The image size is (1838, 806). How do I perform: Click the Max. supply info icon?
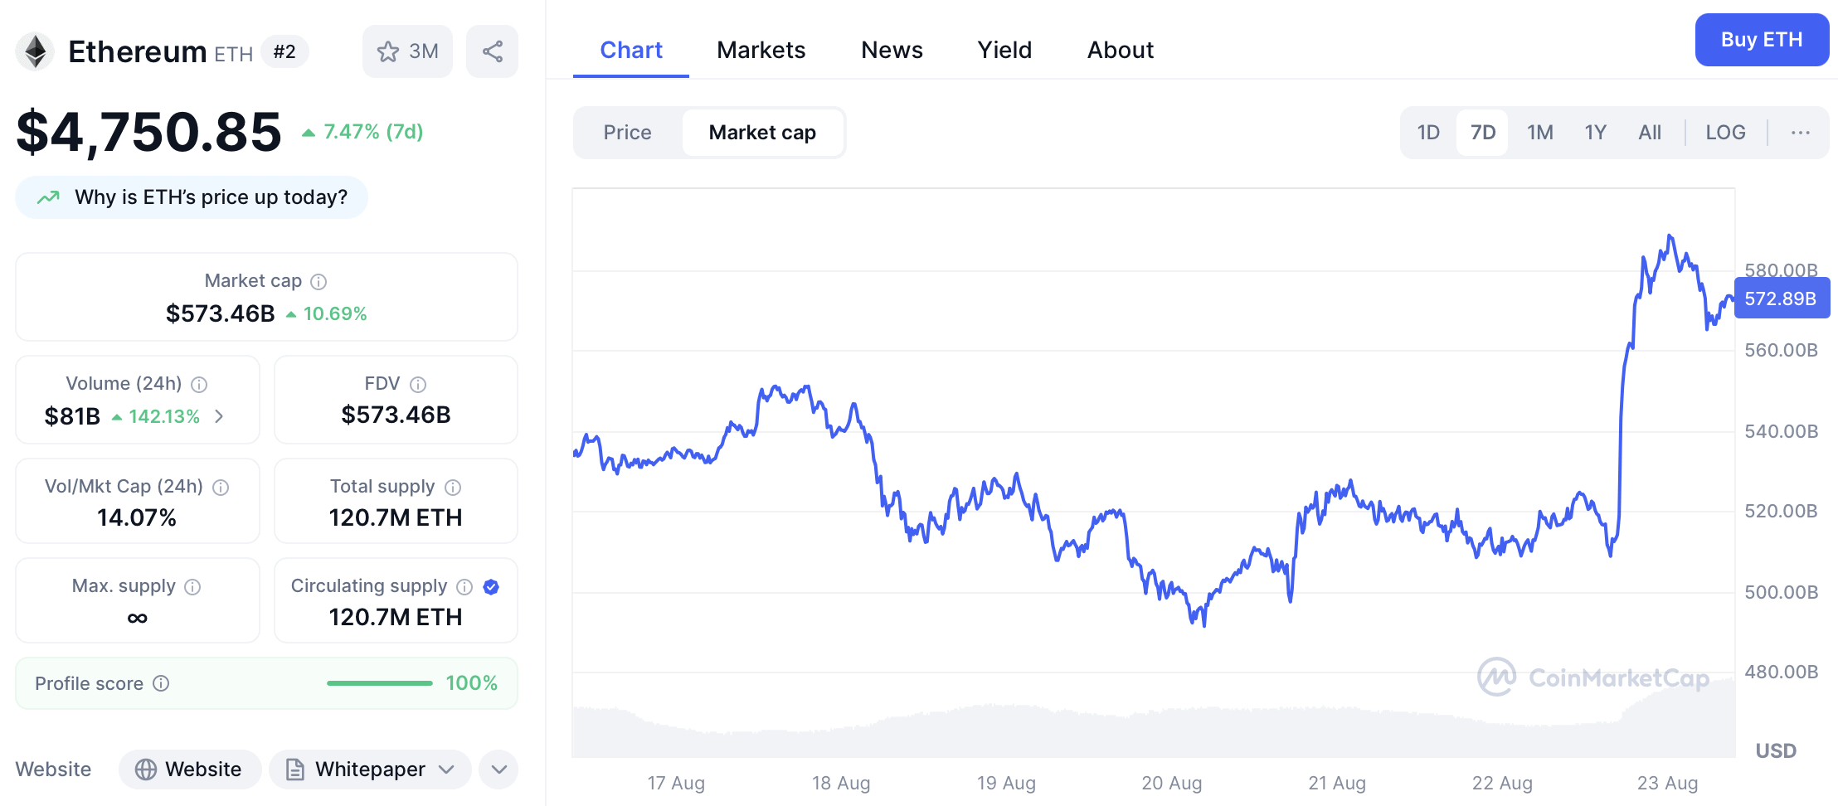(x=192, y=587)
